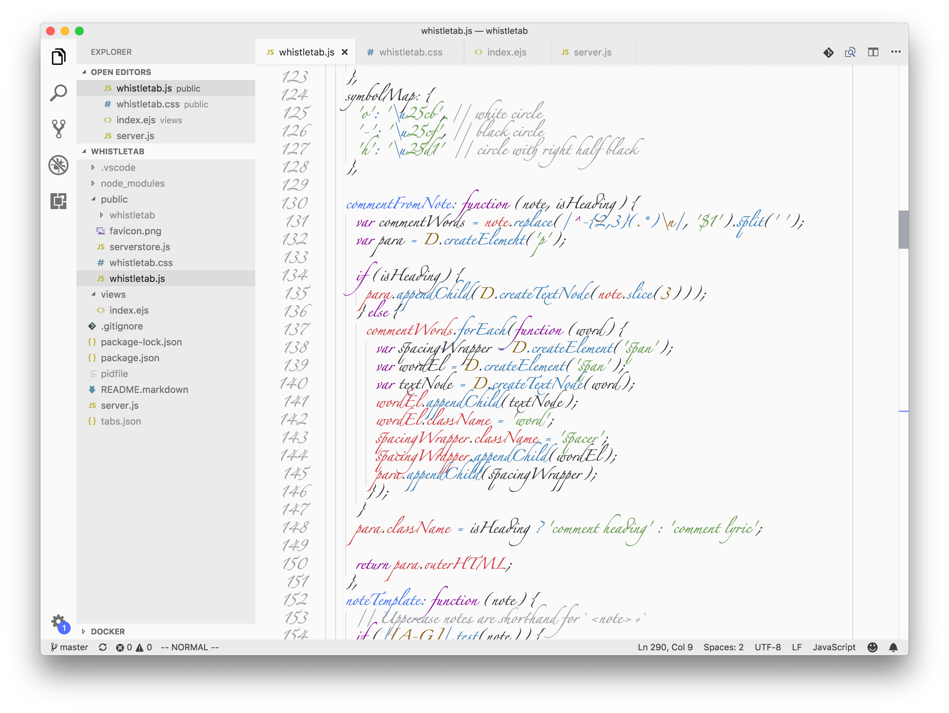Send feedback with the smiley icon
The width and height of the screenshot is (949, 713).
pyautogui.click(x=873, y=647)
